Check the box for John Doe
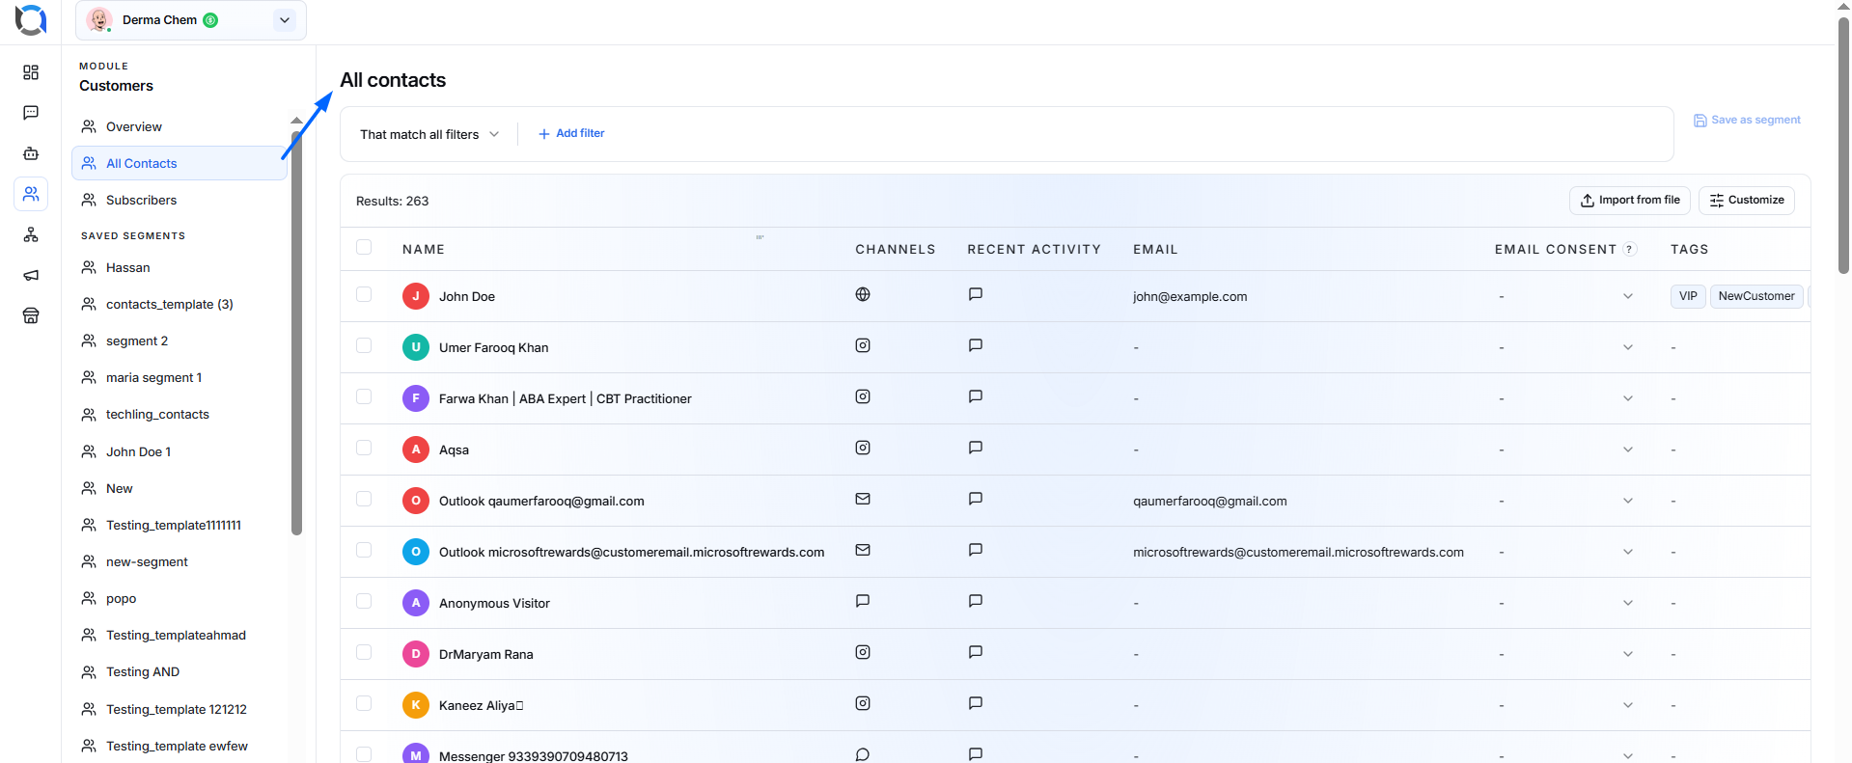 [364, 294]
